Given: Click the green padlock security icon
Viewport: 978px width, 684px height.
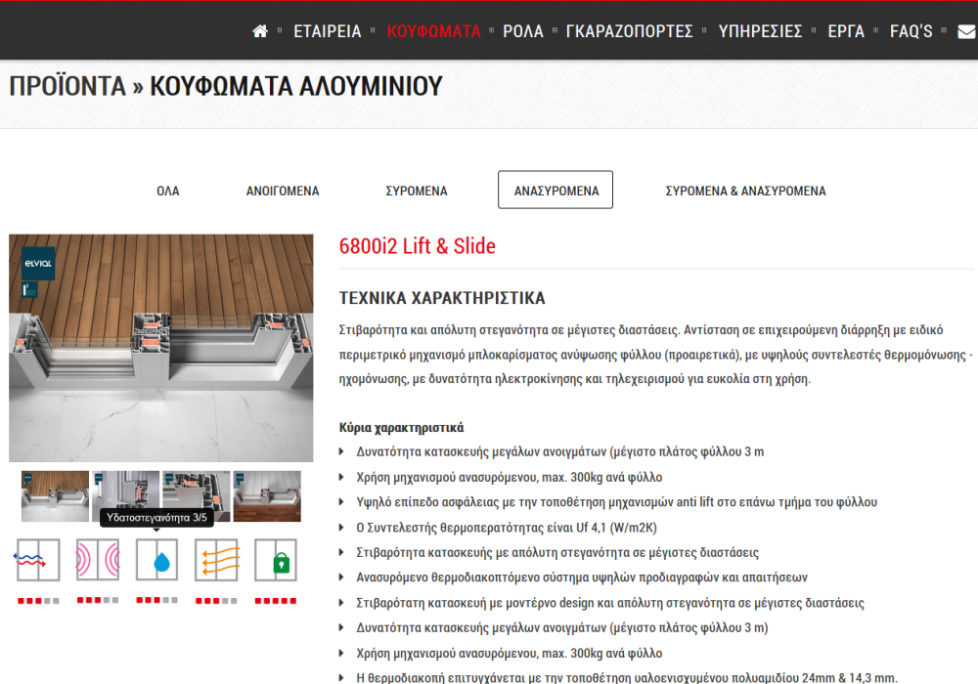Looking at the screenshot, I should [276, 560].
